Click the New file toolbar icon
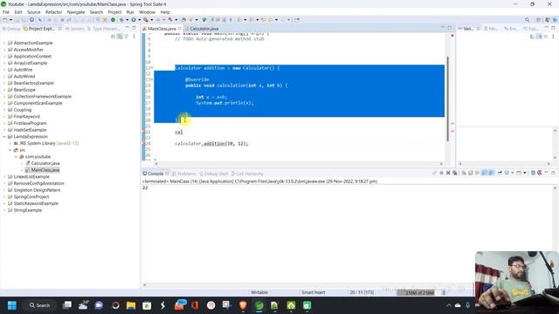The width and height of the screenshot is (559, 314). tap(5, 20)
